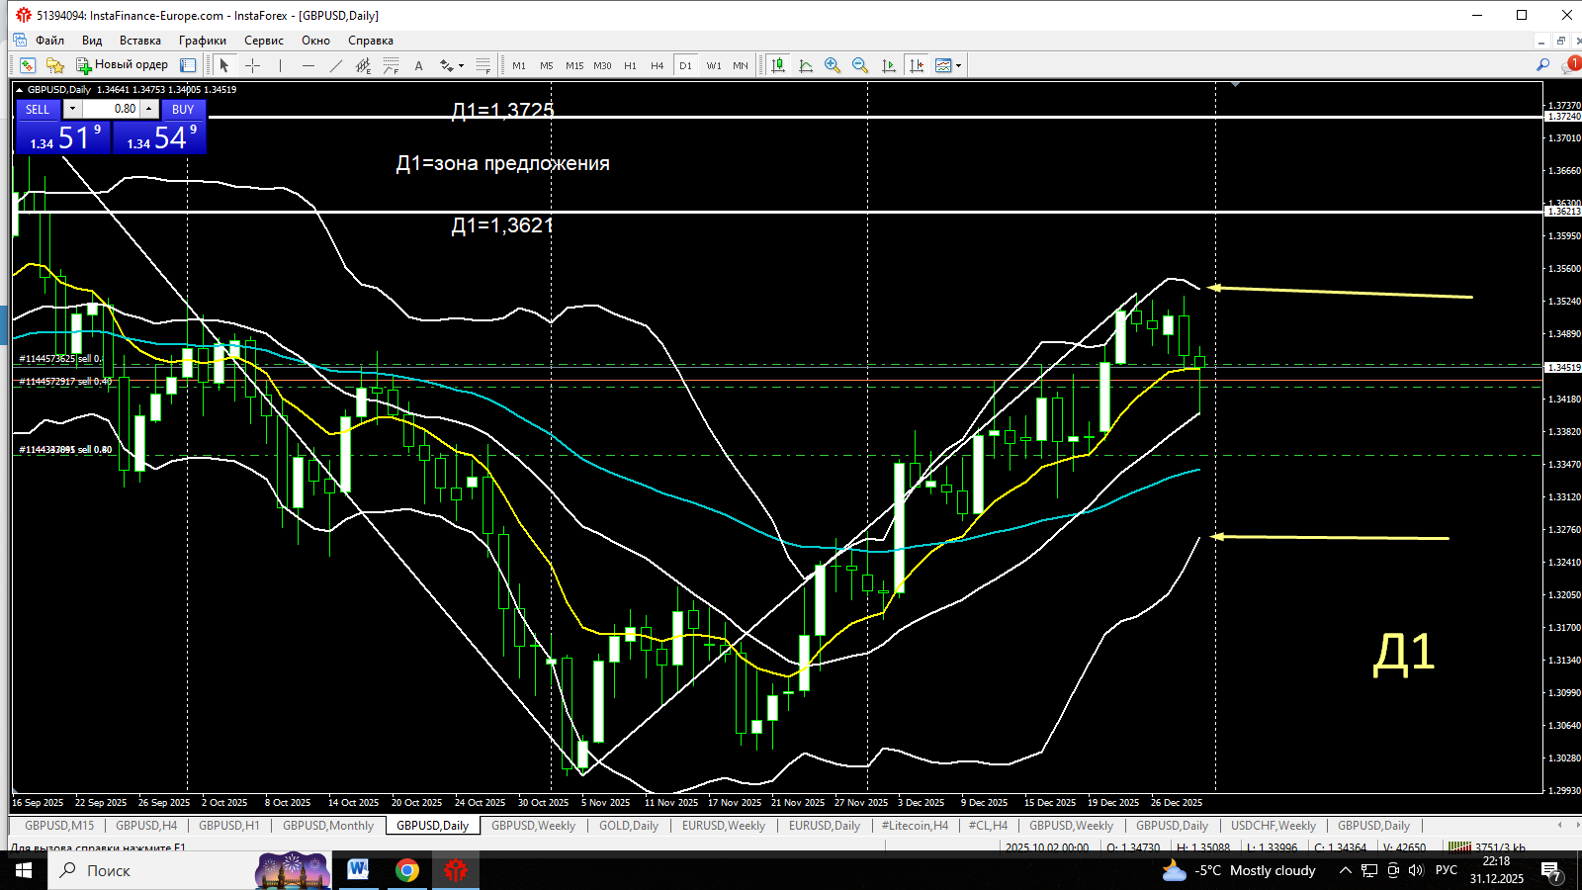Switch timeframe to M15
Image resolution: width=1582 pixels, height=890 pixels.
(x=574, y=65)
